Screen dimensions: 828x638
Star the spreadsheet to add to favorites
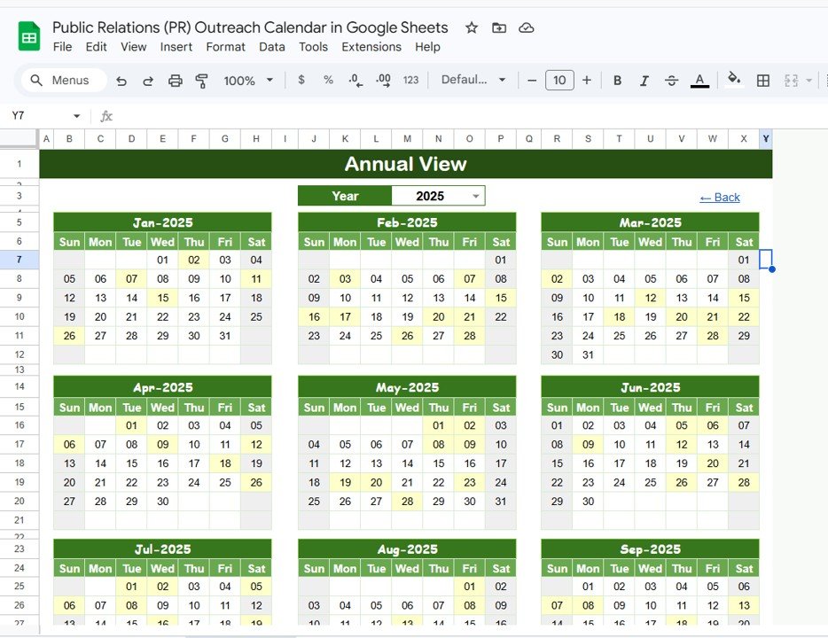[471, 27]
